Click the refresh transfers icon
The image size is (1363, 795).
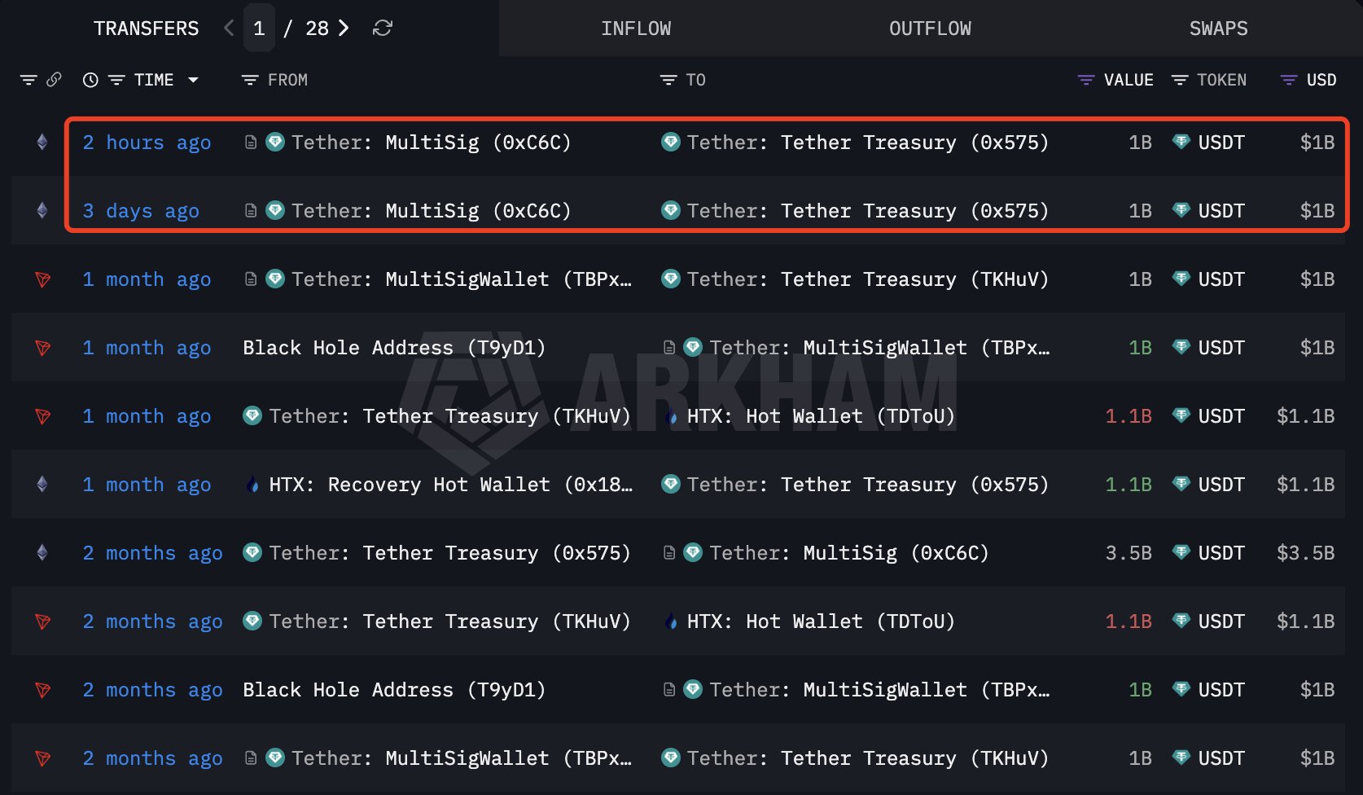[x=382, y=29]
